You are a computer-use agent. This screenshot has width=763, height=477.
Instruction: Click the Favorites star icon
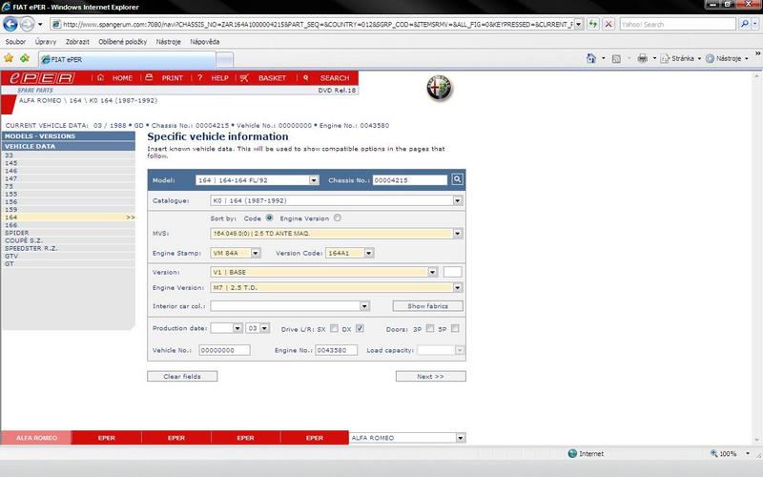tap(9, 58)
